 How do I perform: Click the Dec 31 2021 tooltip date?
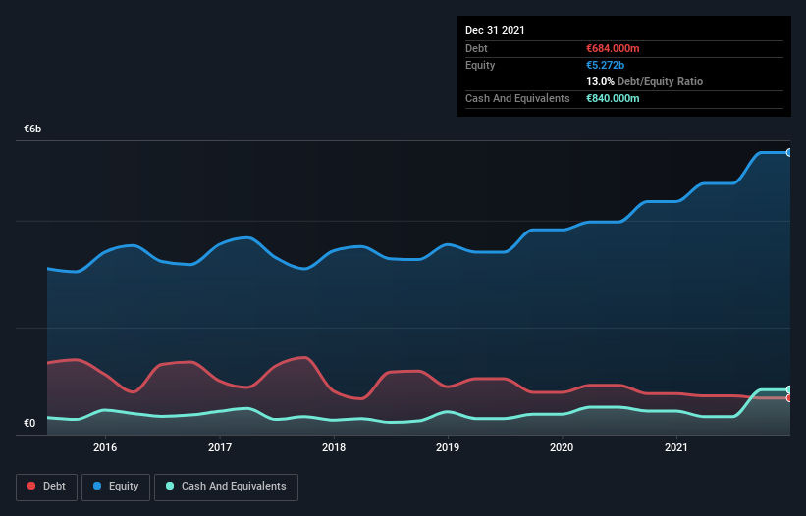(495, 30)
